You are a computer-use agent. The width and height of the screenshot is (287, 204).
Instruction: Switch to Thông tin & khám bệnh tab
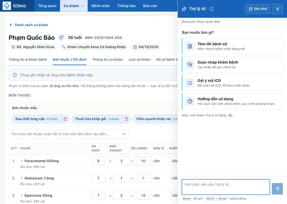point(28,59)
